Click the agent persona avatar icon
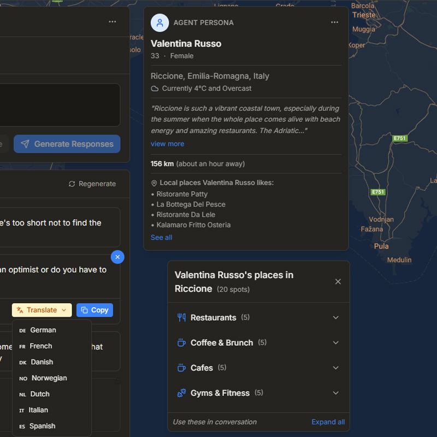Viewport: 437px width, 437px height. coord(160,23)
